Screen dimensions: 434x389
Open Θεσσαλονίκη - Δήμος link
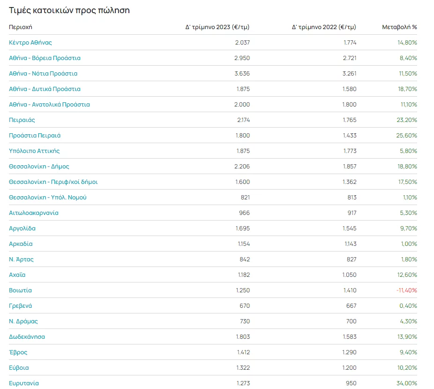click(x=39, y=167)
